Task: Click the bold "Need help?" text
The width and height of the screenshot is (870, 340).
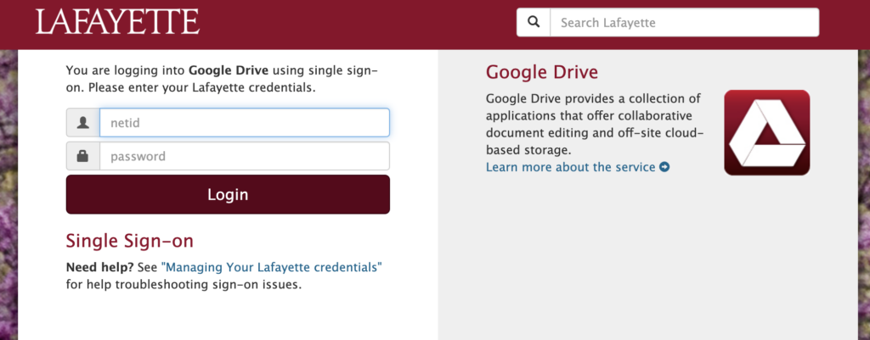Action: coord(100,267)
